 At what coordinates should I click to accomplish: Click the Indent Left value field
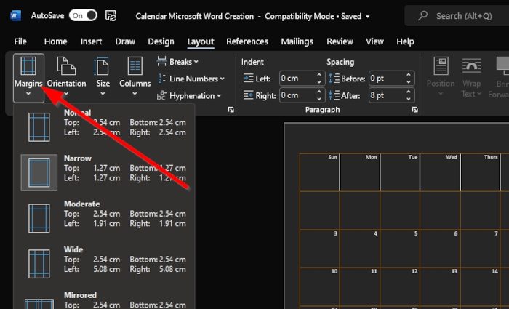click(297, 79)
